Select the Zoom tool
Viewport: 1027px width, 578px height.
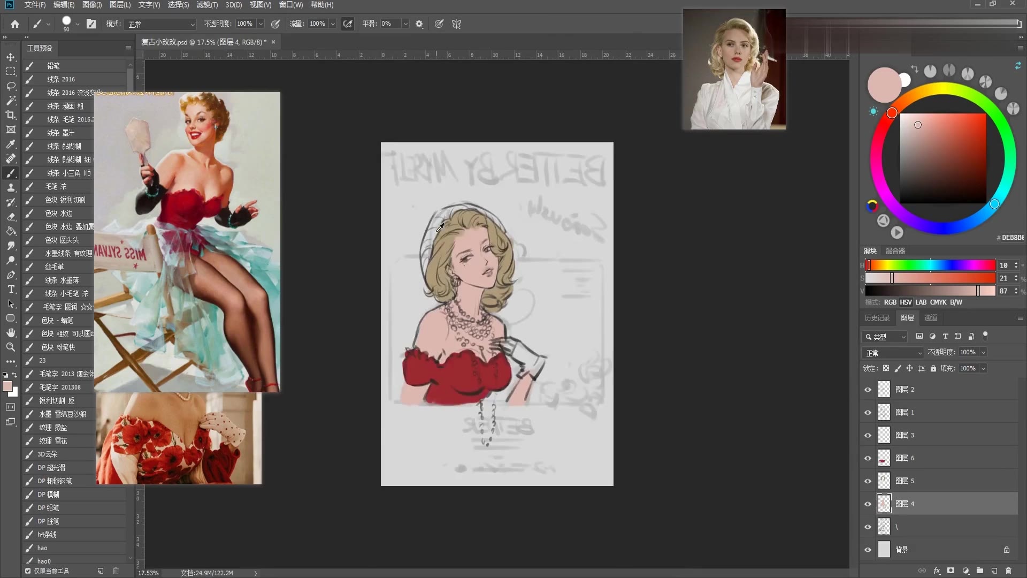[11, 347]
